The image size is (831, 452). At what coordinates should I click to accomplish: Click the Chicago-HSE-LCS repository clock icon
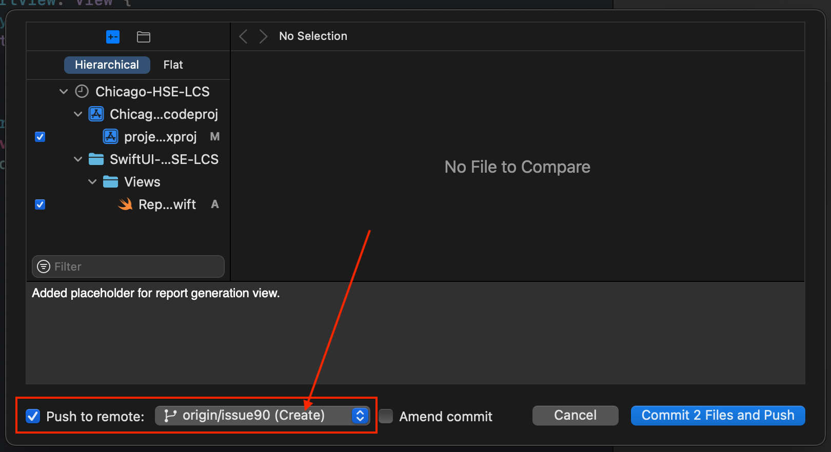coord(82,92)
